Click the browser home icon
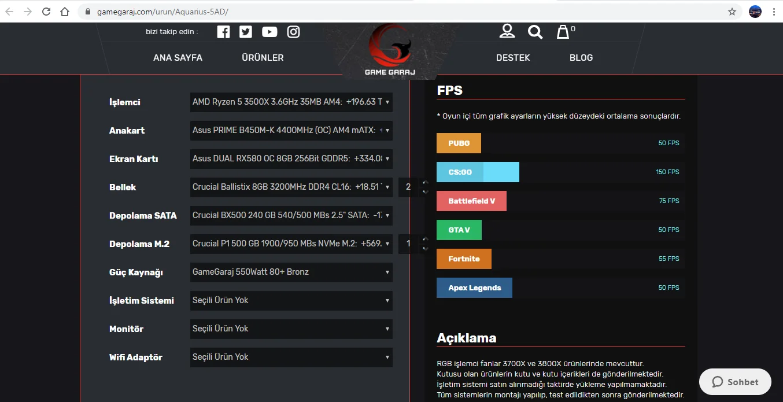Viewport: 783px width, 402px height. click(65, 12)
